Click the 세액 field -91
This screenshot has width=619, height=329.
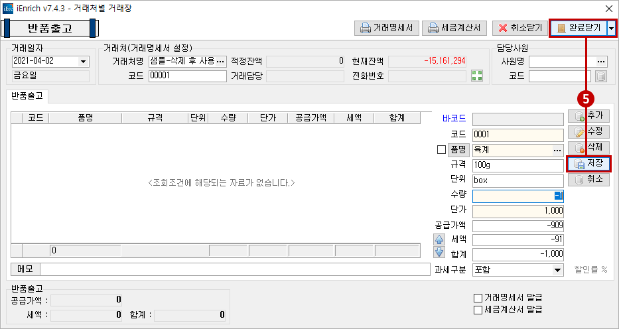pyautogui.click(x=518, y=239)
